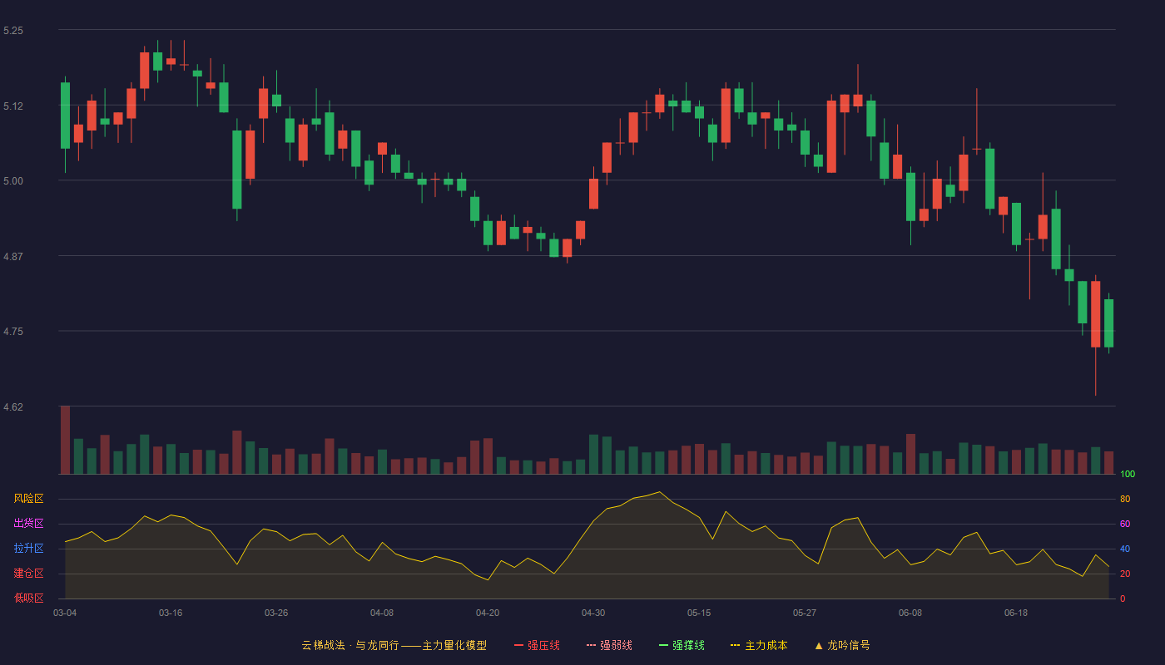Screen dimensions: 1165x665
Task: Click the 100 indicator scale value
Action: point(1128,475)
